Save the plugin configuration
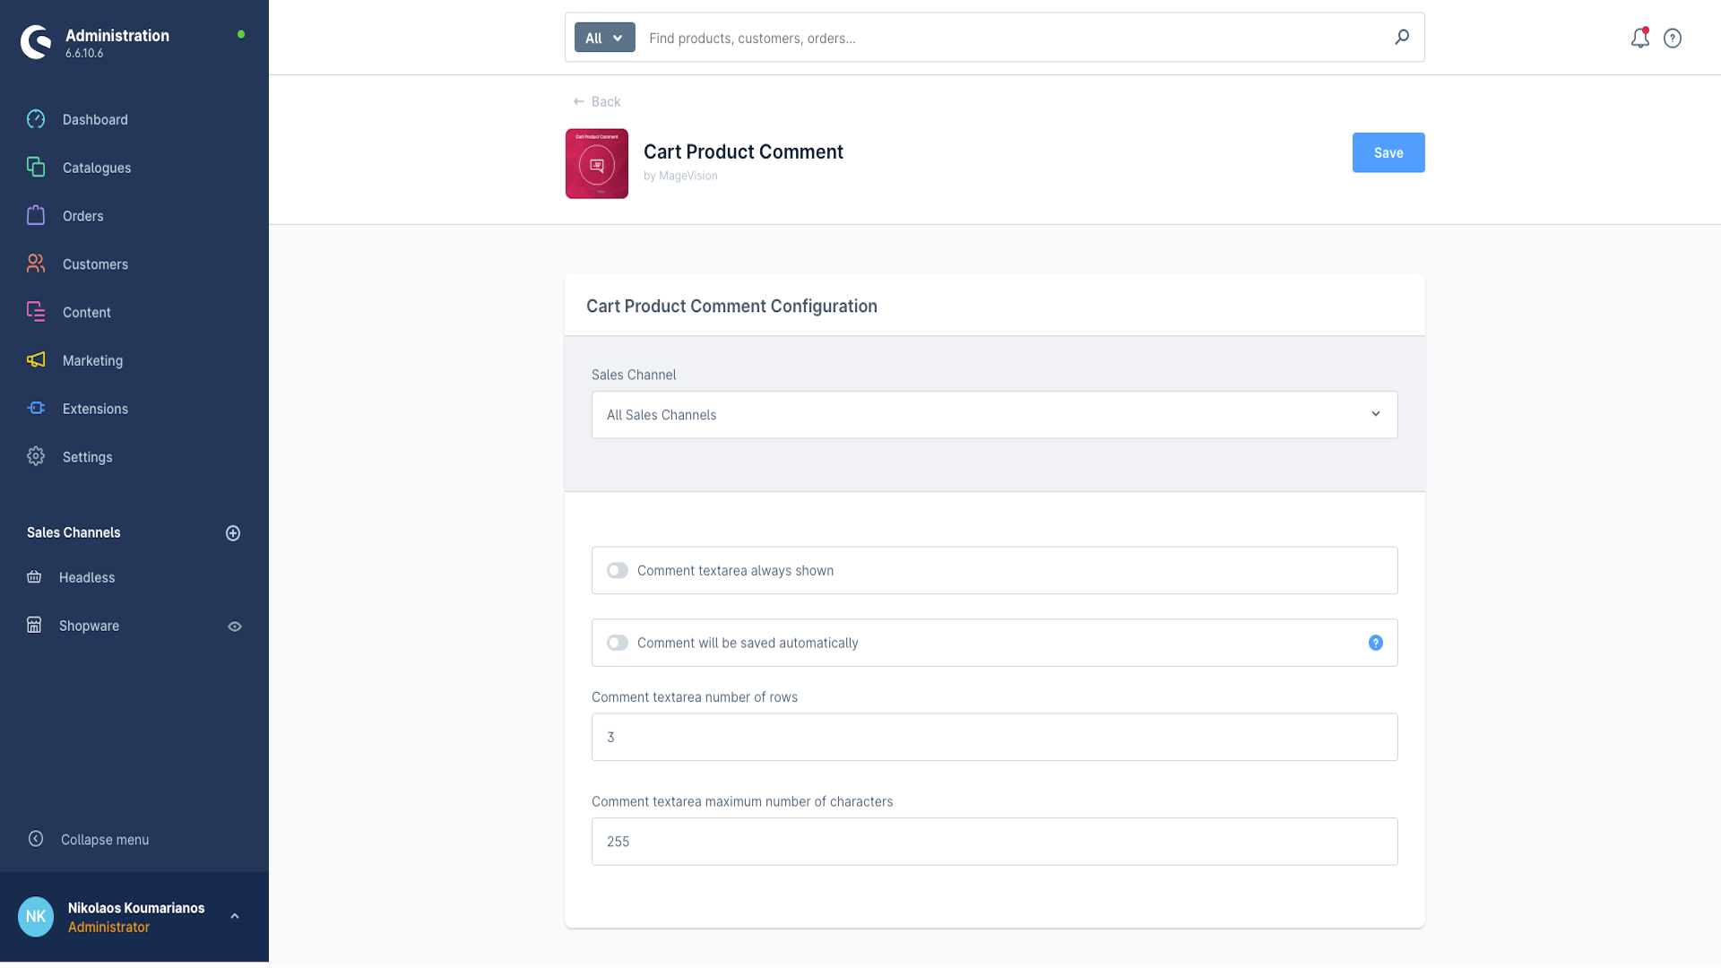Screen dimensions: 1721x968 1388,153
